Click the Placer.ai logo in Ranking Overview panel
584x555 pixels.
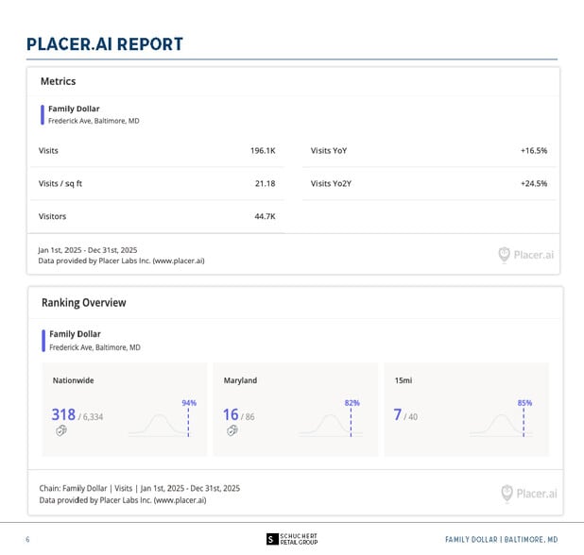[x=528, y=493]
